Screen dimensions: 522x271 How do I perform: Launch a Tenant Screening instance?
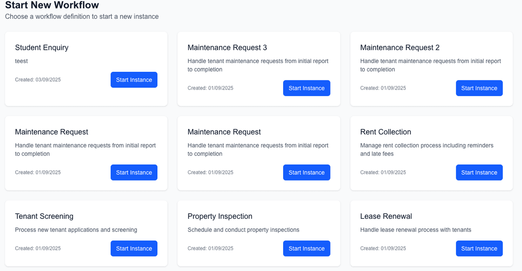point(134,249)
